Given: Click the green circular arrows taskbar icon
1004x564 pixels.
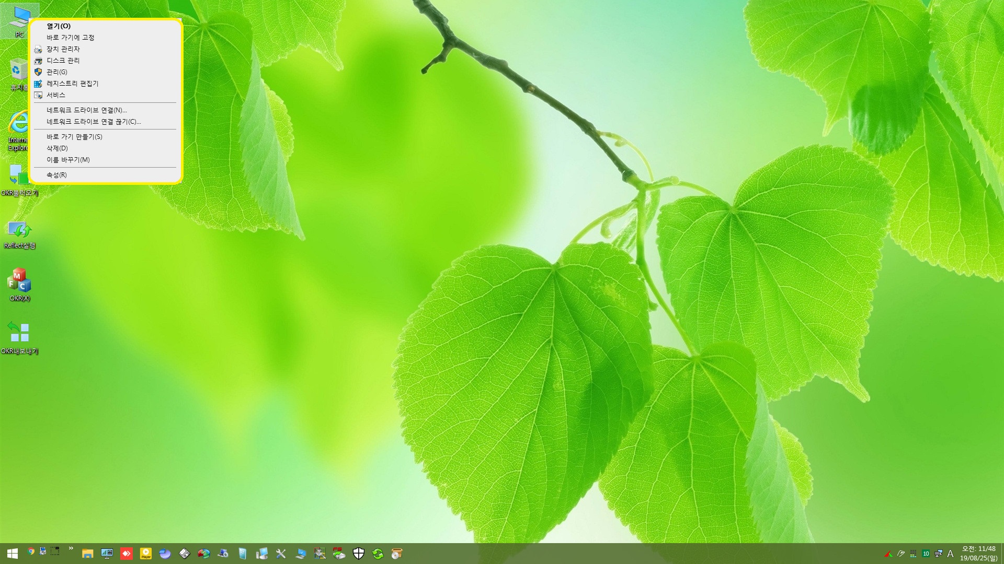Looking at the screenshot, I should (378, 554).
